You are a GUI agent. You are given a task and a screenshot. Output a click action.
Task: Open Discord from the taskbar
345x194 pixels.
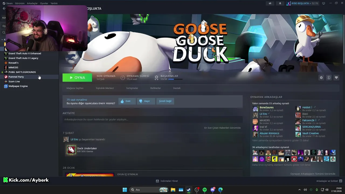point(213,190)
